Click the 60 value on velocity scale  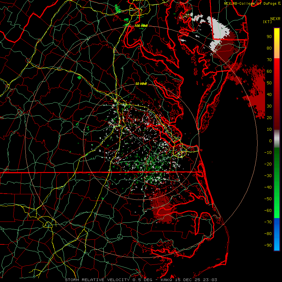tap(269, 71)
